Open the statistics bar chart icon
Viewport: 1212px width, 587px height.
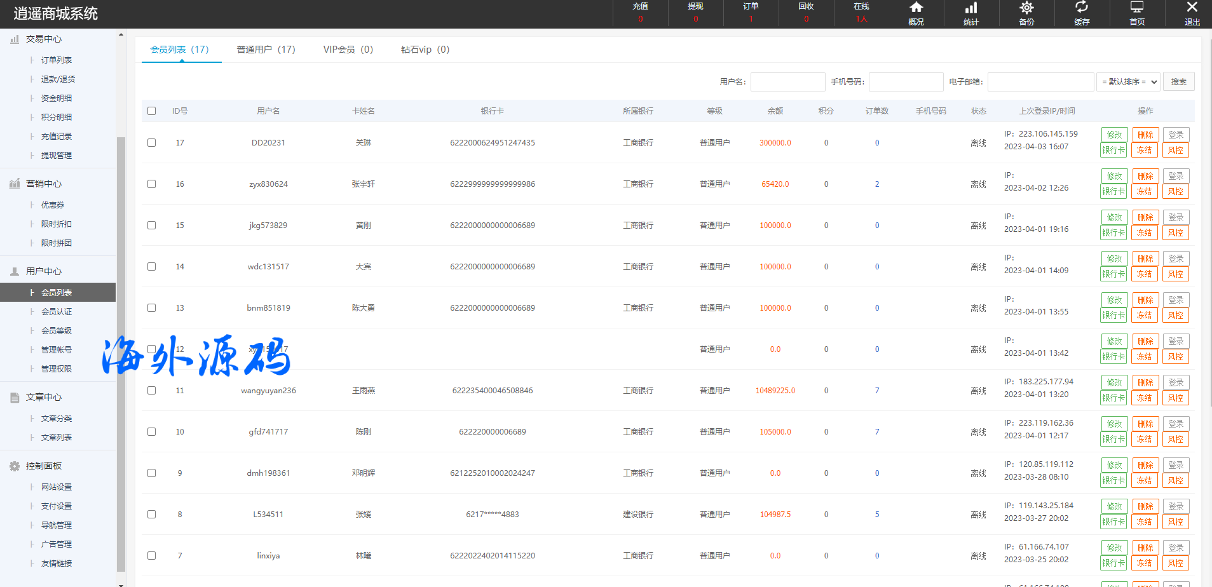coord(970,8)
